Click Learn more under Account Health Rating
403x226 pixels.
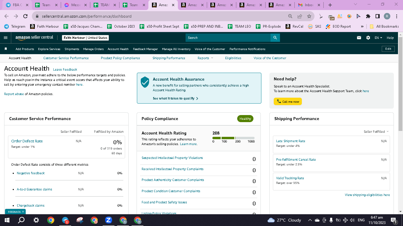pos(189,144)
